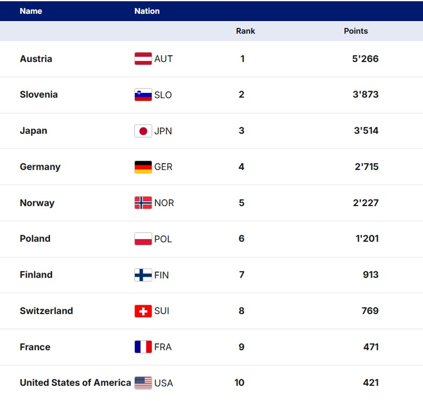The height and width of the screenshot is (401, 423).
Task: Click the France flag icon
Action: click(143, 347)
